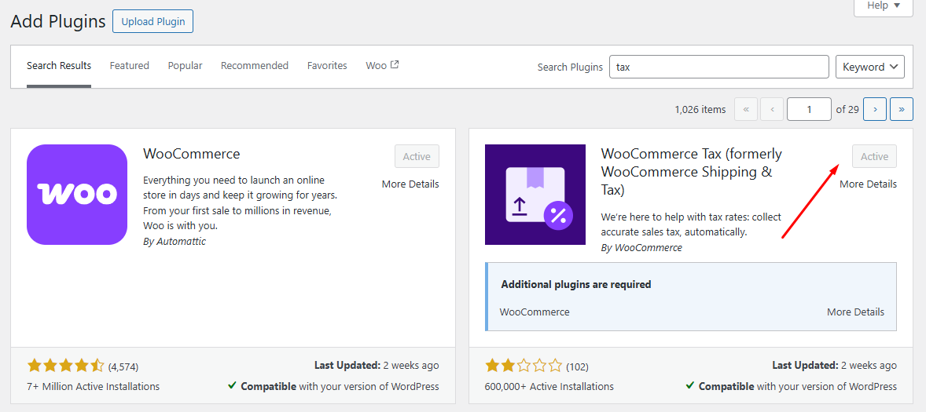Click the 600,000+ Active Installations text
This screenshot has height=412, width=926.
[x=549, y=387]
